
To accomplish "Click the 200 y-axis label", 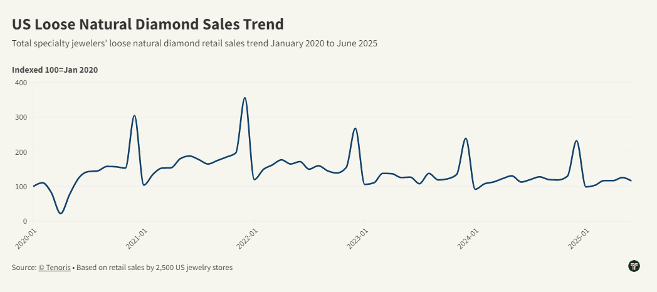I will [21, 152].
